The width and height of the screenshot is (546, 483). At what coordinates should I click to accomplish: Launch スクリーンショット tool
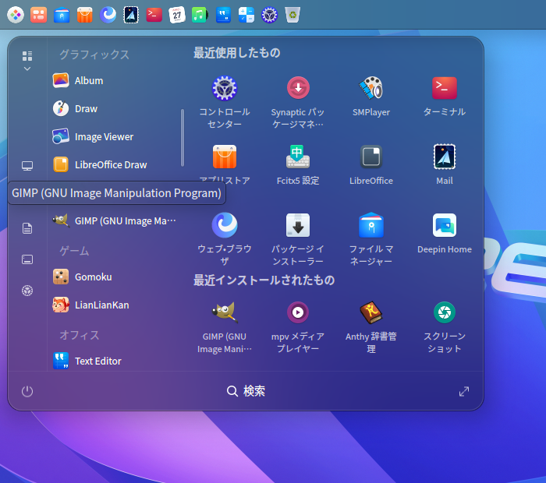445,327
